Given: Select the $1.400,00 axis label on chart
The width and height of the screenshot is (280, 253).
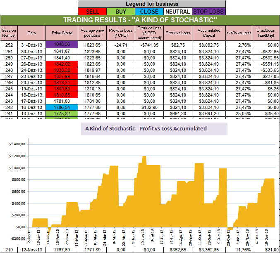Looking at the screenshot, I should tap(17, 144).
